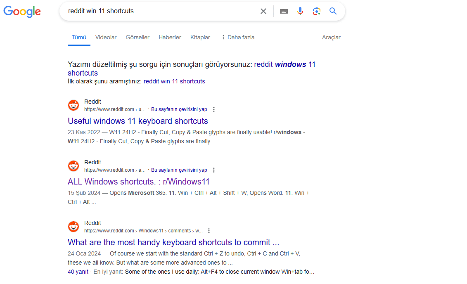Clear the search query with the X icon

point(263,11)
